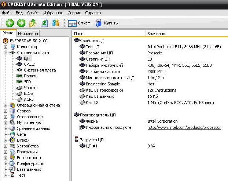Expand the Программы tree node
This screenshot has width=228, height=181.
[5, 152]
